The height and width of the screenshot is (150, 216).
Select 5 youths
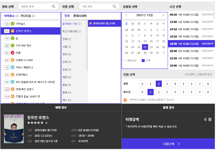pyautogui.click(x=183, y=92)
